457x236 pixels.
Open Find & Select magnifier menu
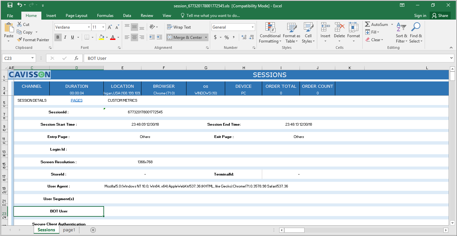(416, 33)
